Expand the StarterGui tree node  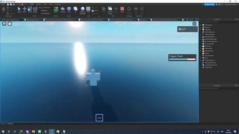point(201,46)
